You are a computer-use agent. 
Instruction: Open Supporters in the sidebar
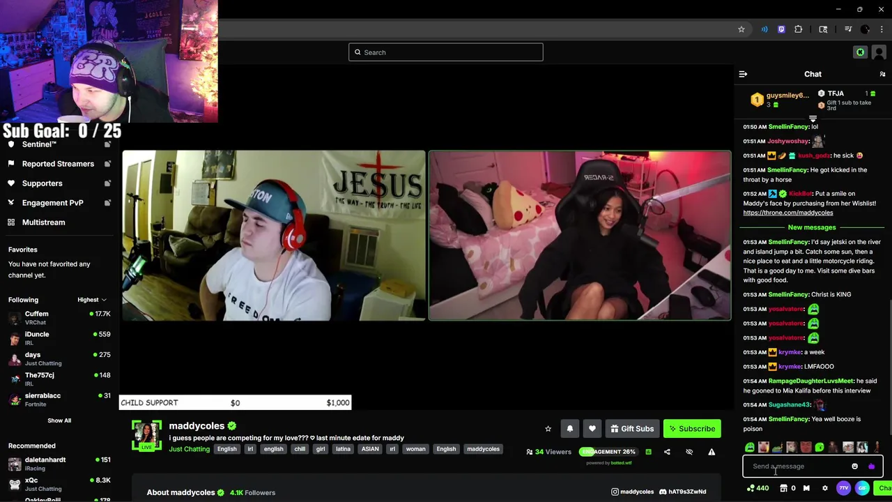tap(42, 183)
